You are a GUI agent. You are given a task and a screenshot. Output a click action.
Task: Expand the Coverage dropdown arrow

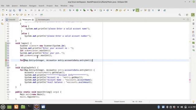click(x=88, y=10)
